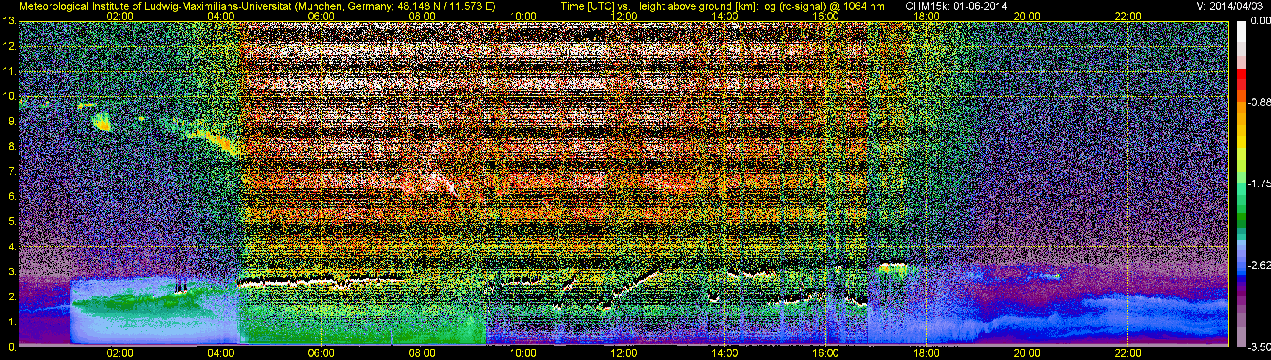Click the V: 2014/04/03 version text
1271x360 pixels.
1231,6
